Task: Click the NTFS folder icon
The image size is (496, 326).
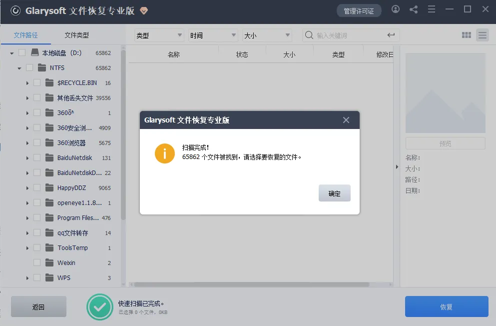Action: pyautogui.click(x=42, y=67)
